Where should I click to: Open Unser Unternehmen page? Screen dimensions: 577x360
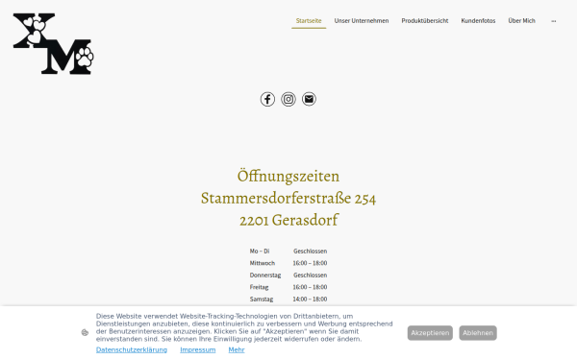coord(362,21)
